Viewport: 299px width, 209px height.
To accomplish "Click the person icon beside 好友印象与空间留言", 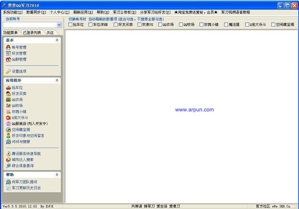I will (8, 136).
